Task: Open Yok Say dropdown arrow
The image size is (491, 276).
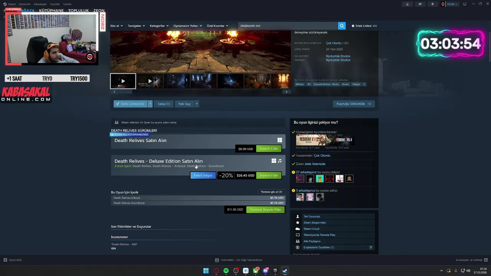Action: [x=196, y=104]
